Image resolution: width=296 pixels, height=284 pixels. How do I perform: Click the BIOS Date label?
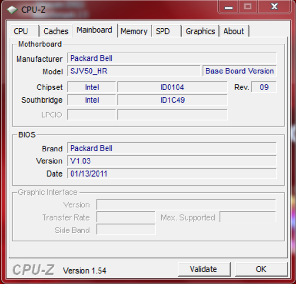54,174
